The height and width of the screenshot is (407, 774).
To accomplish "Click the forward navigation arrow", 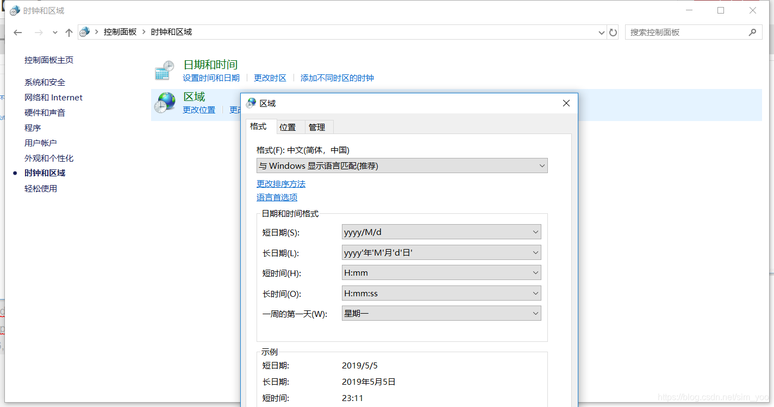I will [x=39, y=33].
